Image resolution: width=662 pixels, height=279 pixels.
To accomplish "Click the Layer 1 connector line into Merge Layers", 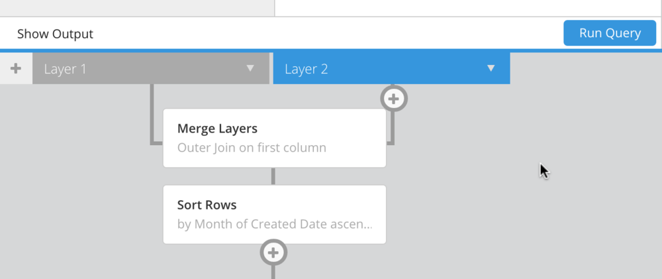I will pyautogui.click(x=152, y=114).
